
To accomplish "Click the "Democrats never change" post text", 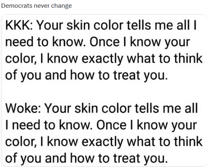I will (x=36, y=6).
